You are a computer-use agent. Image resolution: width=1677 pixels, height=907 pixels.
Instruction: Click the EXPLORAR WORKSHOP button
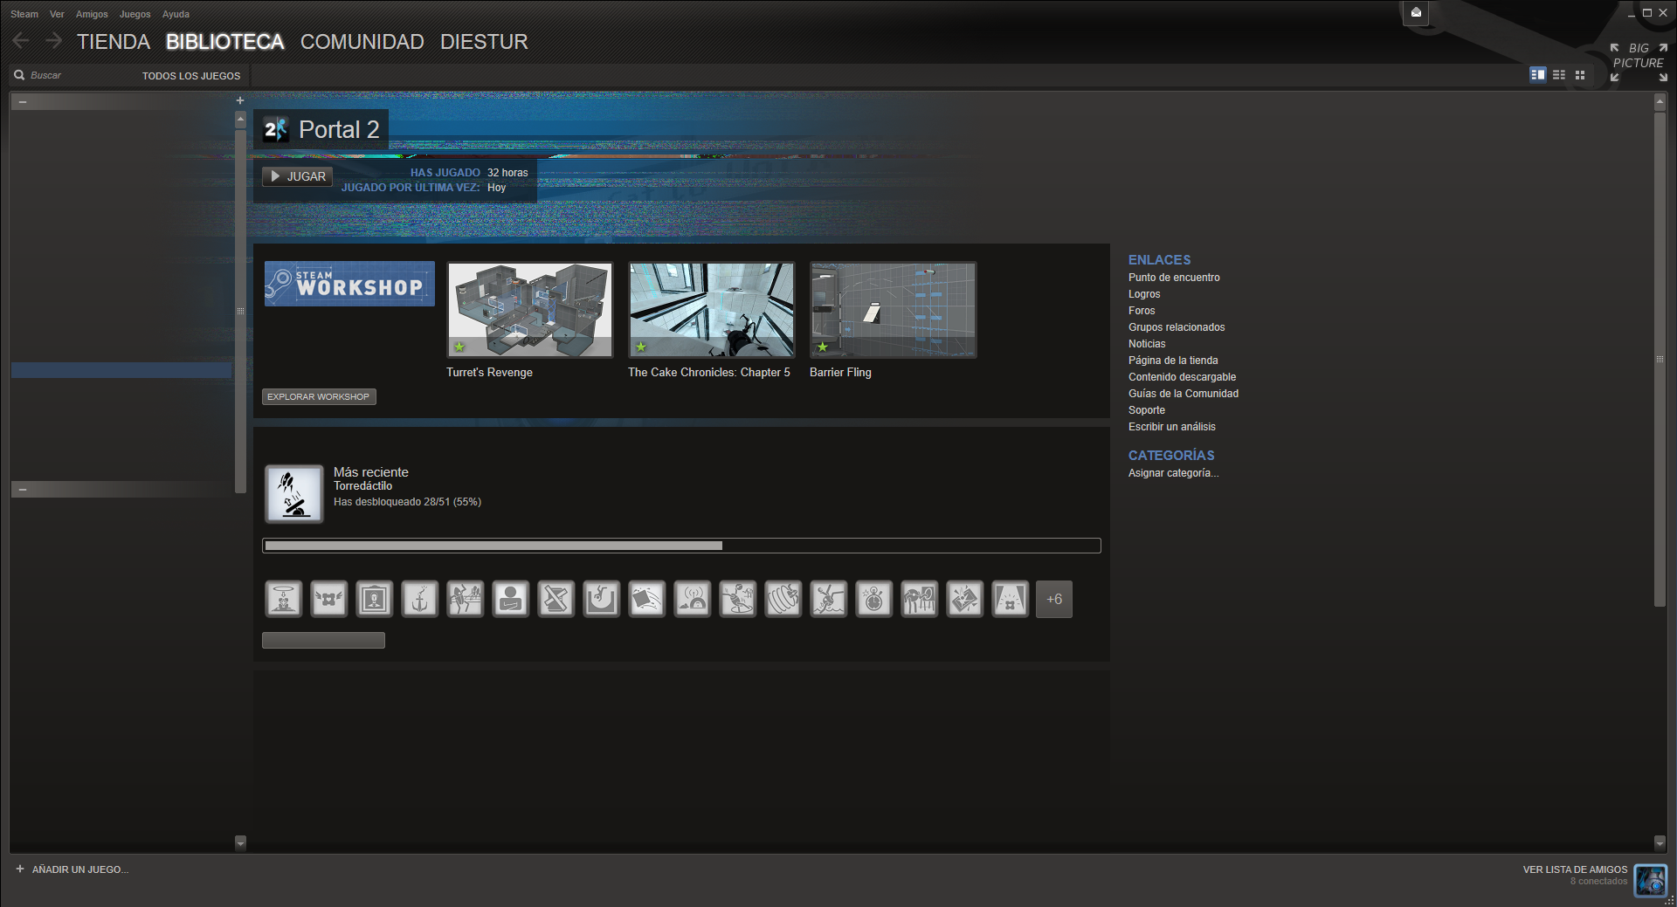coord(319,396)
